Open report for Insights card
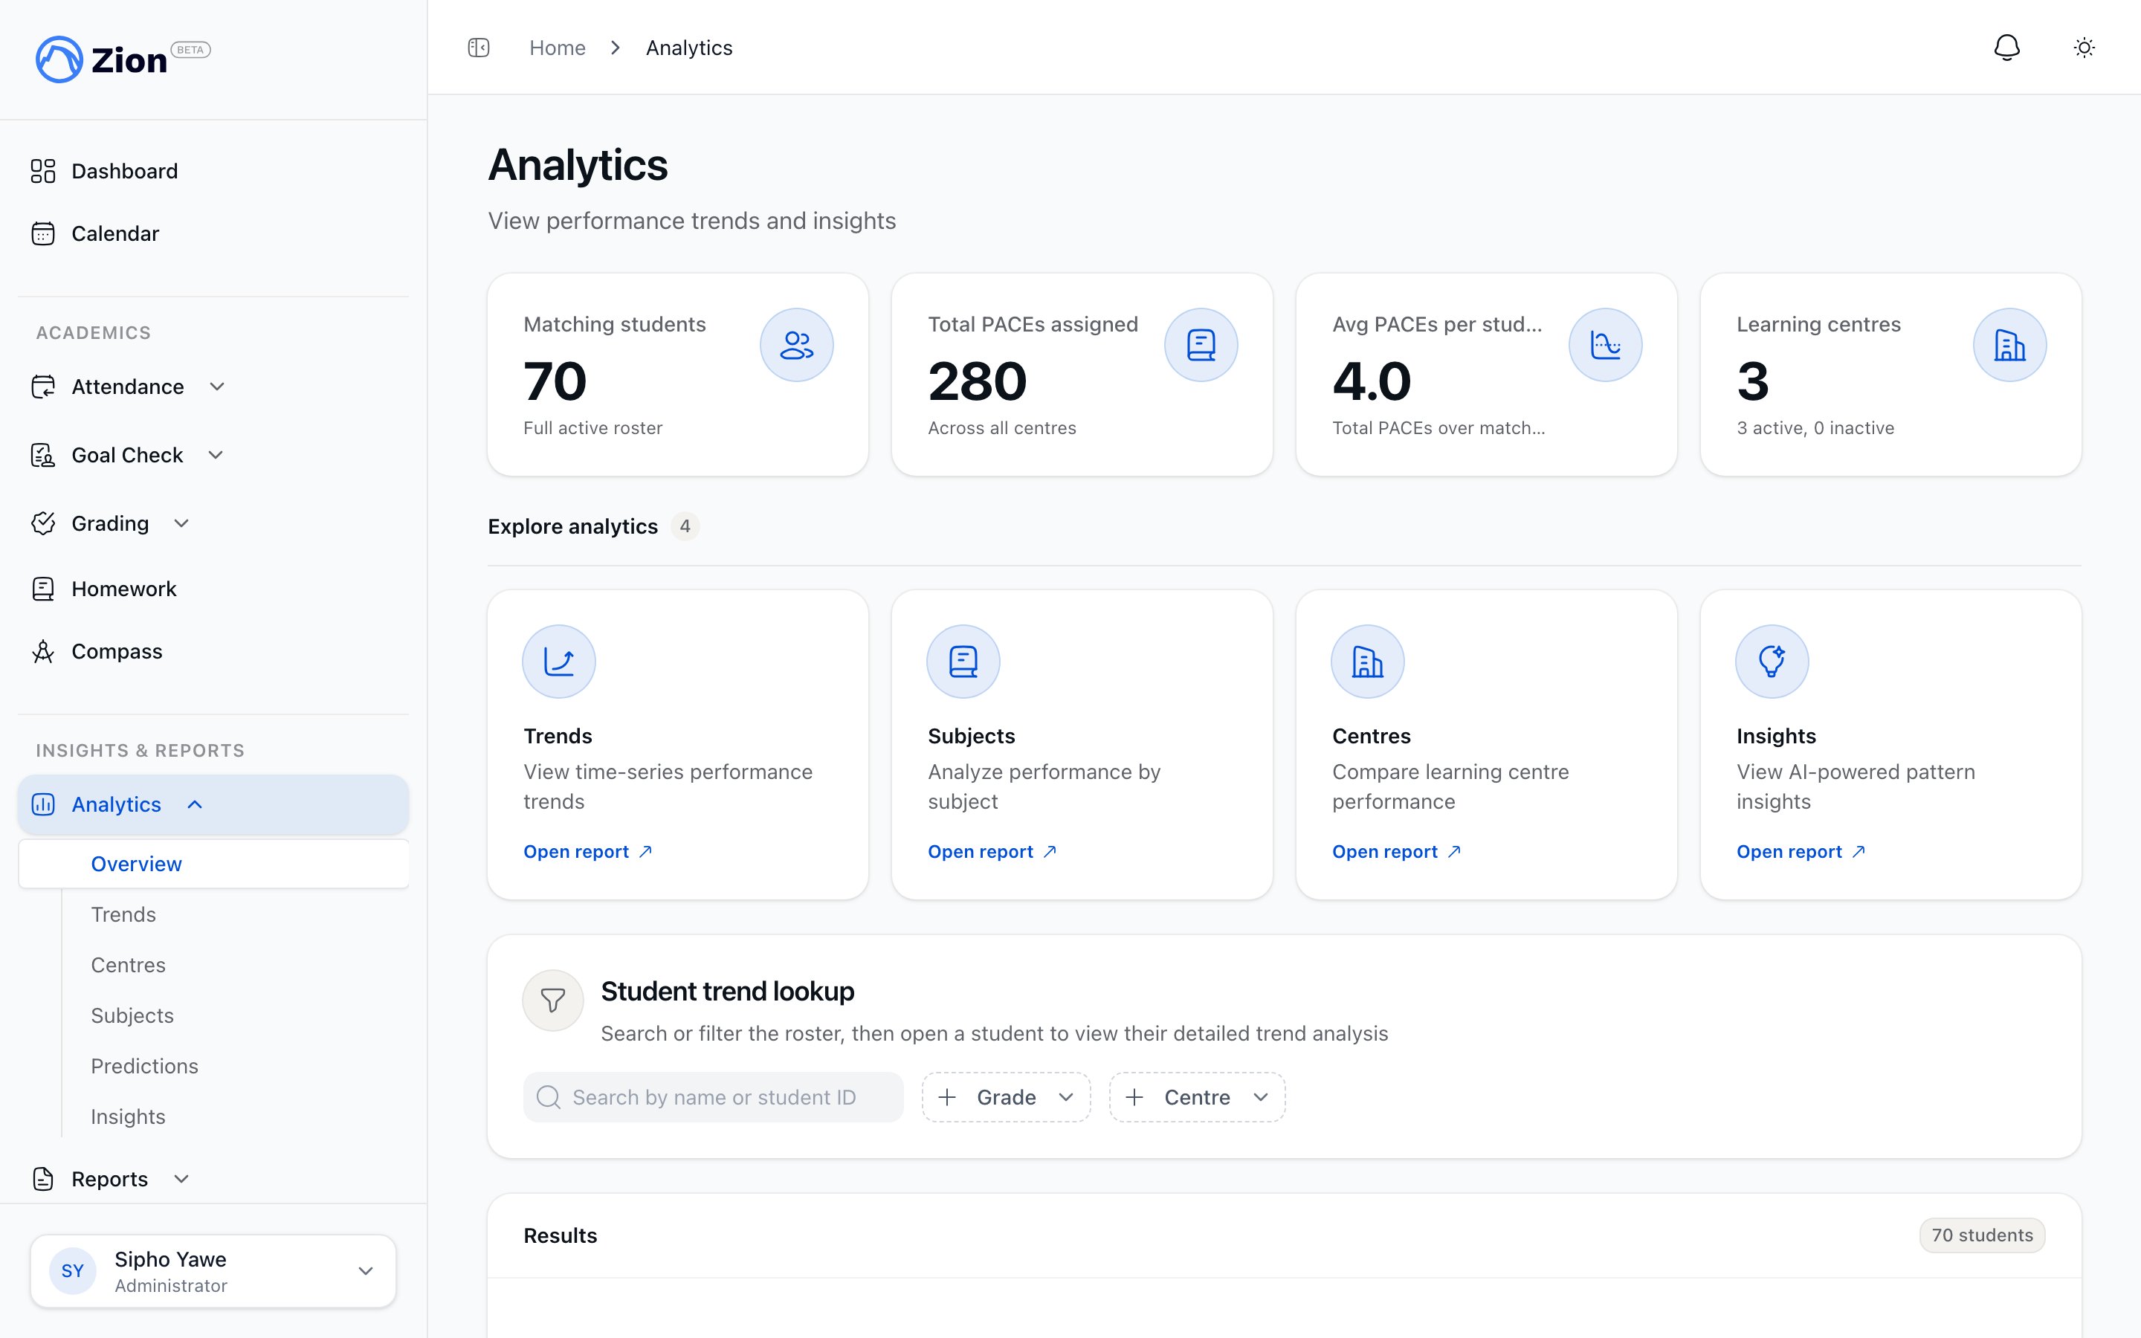Image resolution: width=2141 pixels, height=1338 pixels. [x=1801, y=851]
